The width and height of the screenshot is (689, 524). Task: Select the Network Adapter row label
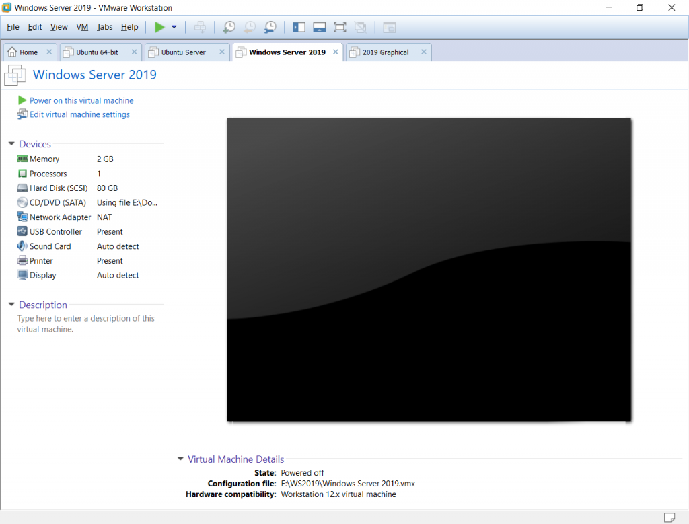(60, 217)
